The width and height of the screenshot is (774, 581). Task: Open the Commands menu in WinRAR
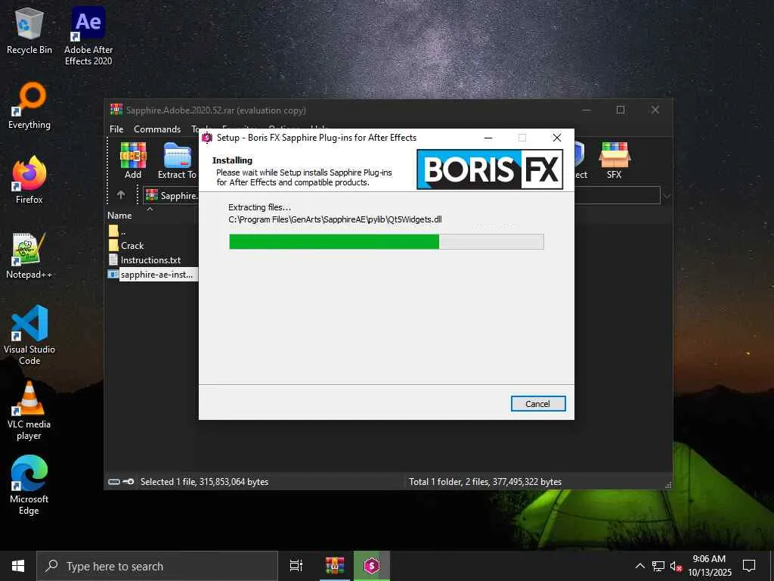157,129
